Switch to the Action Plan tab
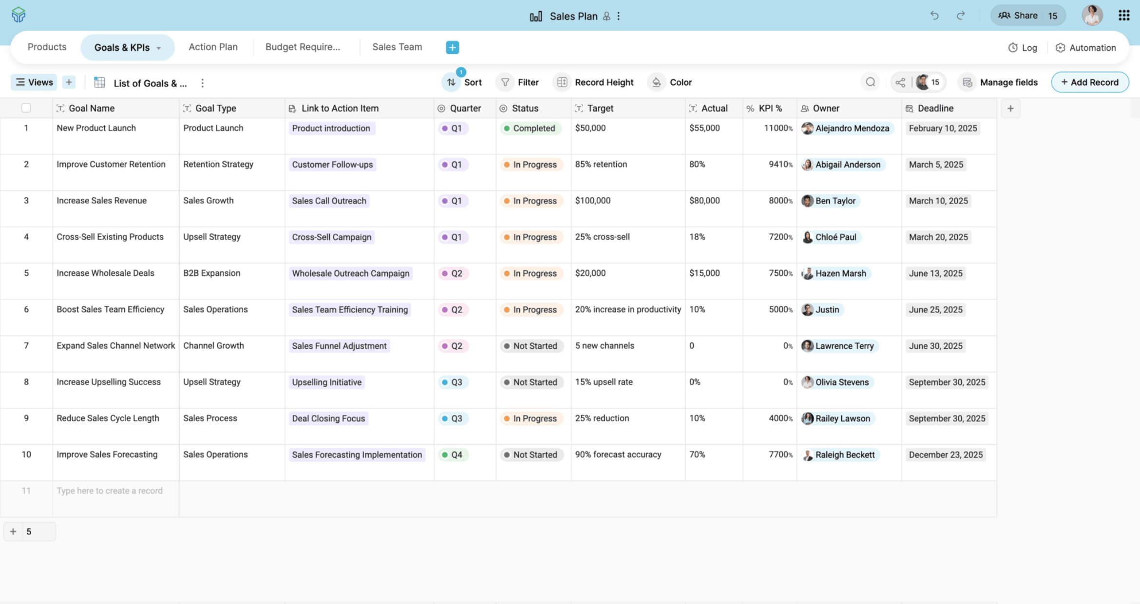This screenshot has height=604, width=1140. click(x=213, y=47)
